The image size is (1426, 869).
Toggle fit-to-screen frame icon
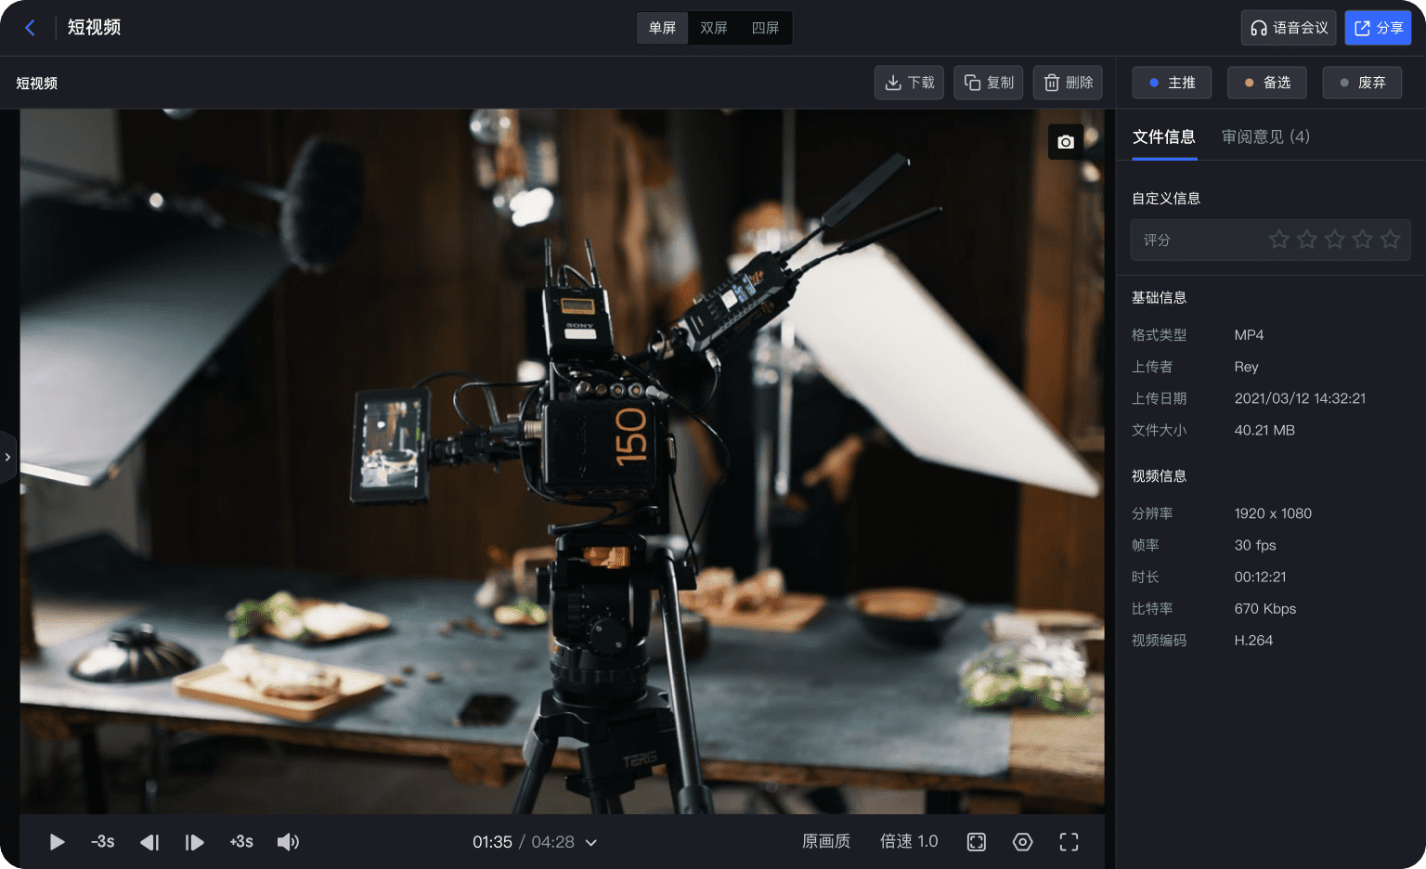[977, 842]
